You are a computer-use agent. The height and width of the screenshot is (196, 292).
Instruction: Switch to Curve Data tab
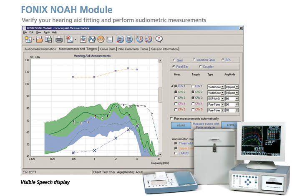tap(108, 49)
